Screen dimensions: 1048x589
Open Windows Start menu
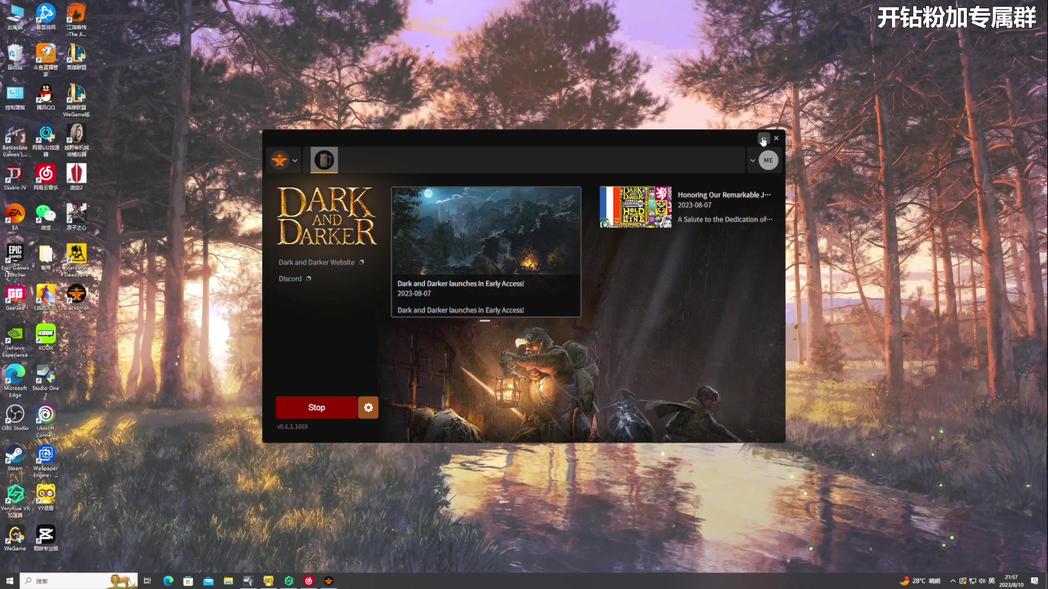(9, 581)
